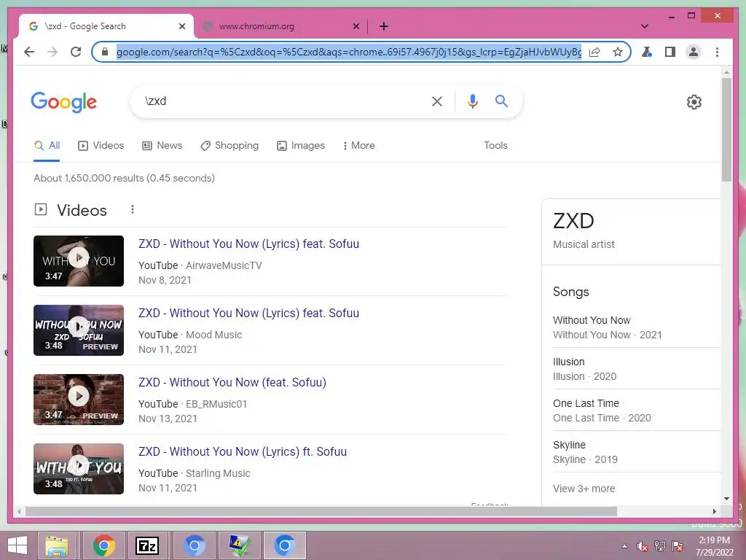Open Starling Music Without You Now ft. Sofuu link
Screen dimensions: 746x560
[x=243, y=452]
